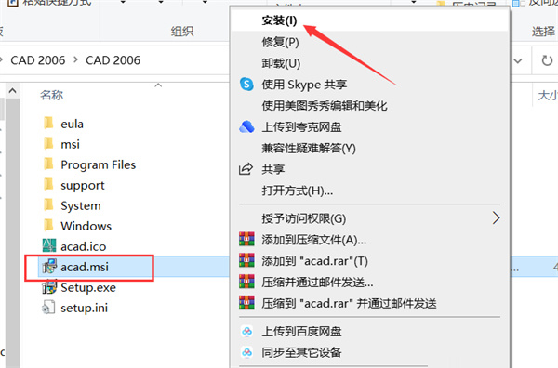
Task: Click Baidu Netdisk icon beside 同步至其它设备
Action: [x=246, y=352]
